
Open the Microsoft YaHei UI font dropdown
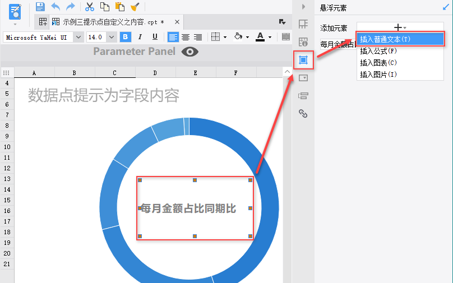[78, 37]
